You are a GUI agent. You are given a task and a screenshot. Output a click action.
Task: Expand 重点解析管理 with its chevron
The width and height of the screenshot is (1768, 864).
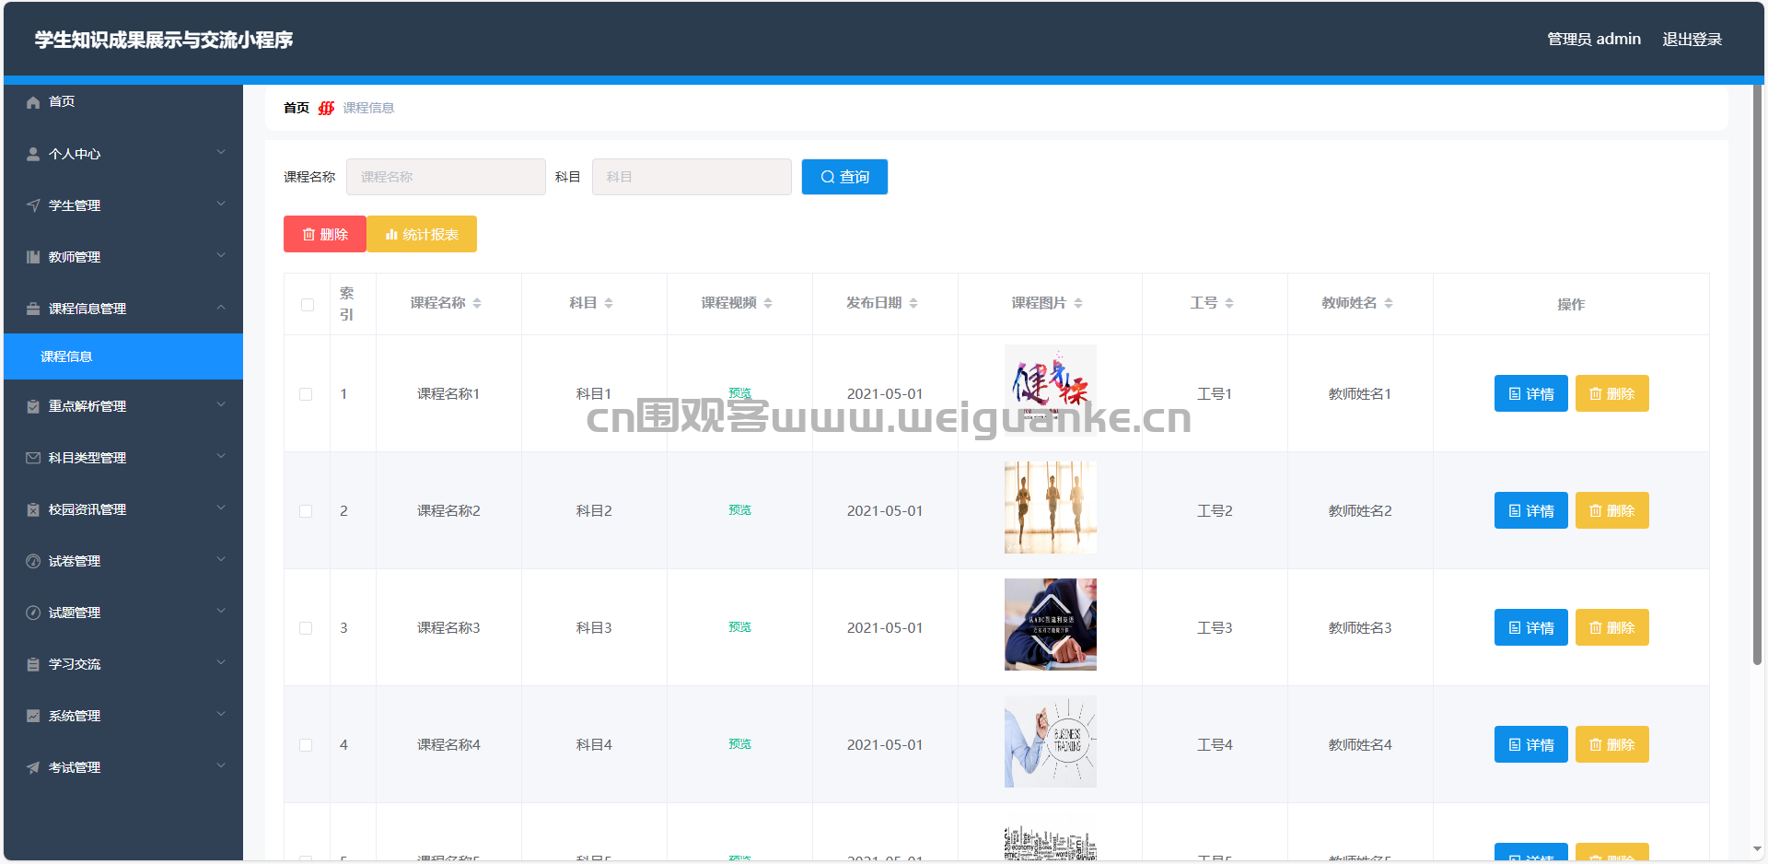coord(221,404)
